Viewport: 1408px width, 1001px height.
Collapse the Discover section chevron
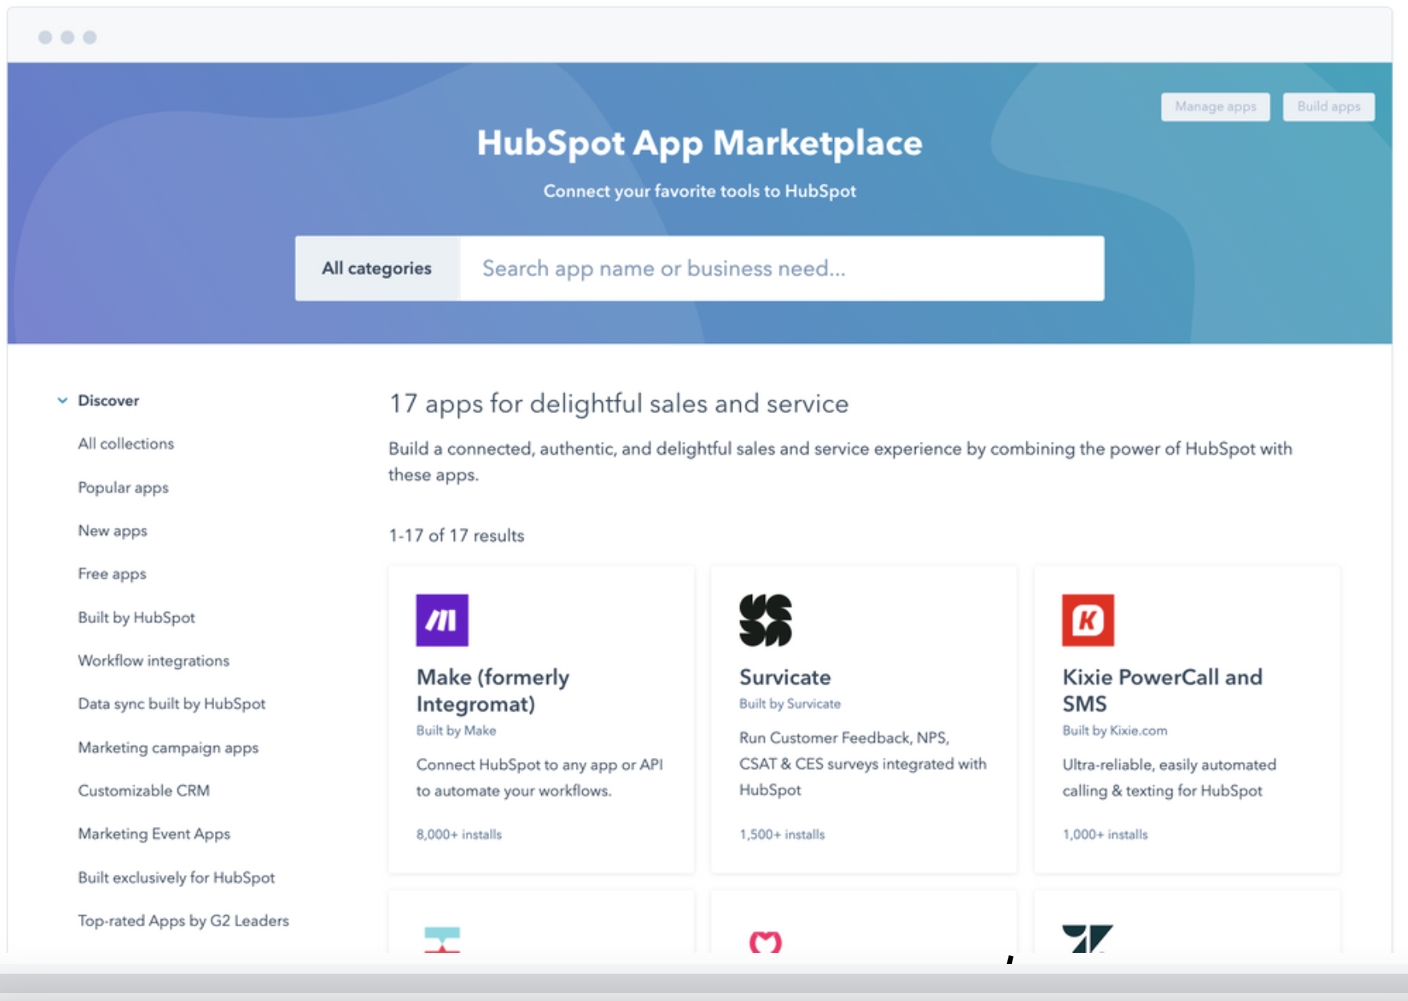click(63, 400)
